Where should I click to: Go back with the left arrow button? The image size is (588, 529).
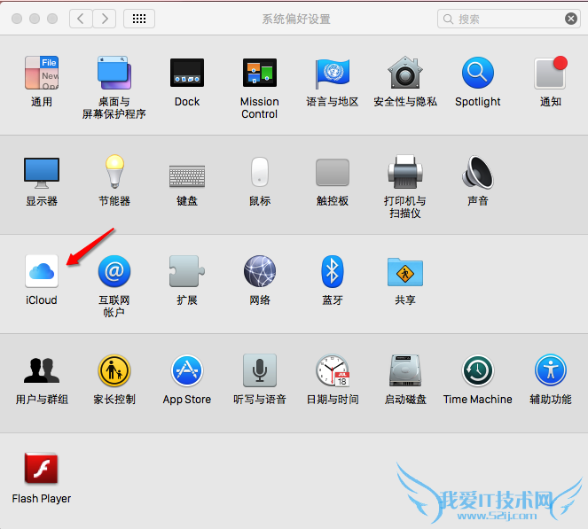pos(81,19)
